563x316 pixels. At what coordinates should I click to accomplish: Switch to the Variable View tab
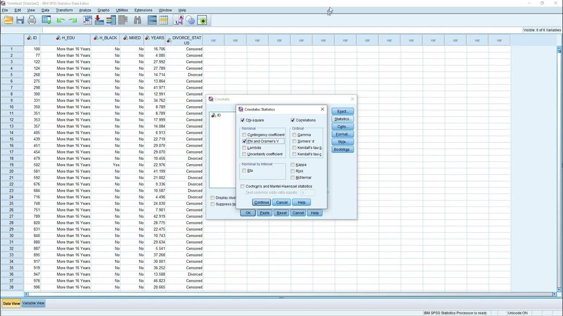(x=33, y=303)
